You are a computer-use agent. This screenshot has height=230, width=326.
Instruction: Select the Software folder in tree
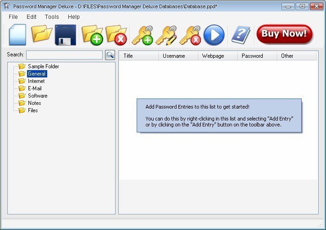point(38,96)
